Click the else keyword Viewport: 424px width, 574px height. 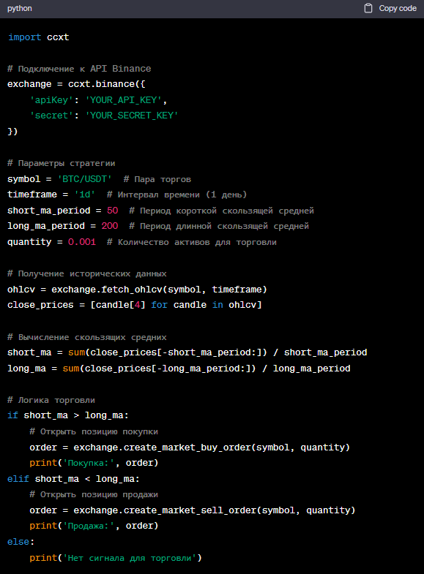coord(18,542)
